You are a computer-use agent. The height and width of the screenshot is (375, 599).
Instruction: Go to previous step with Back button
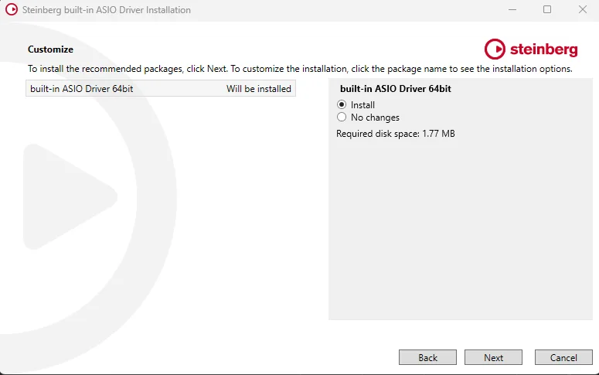click(x=427, y=357)
